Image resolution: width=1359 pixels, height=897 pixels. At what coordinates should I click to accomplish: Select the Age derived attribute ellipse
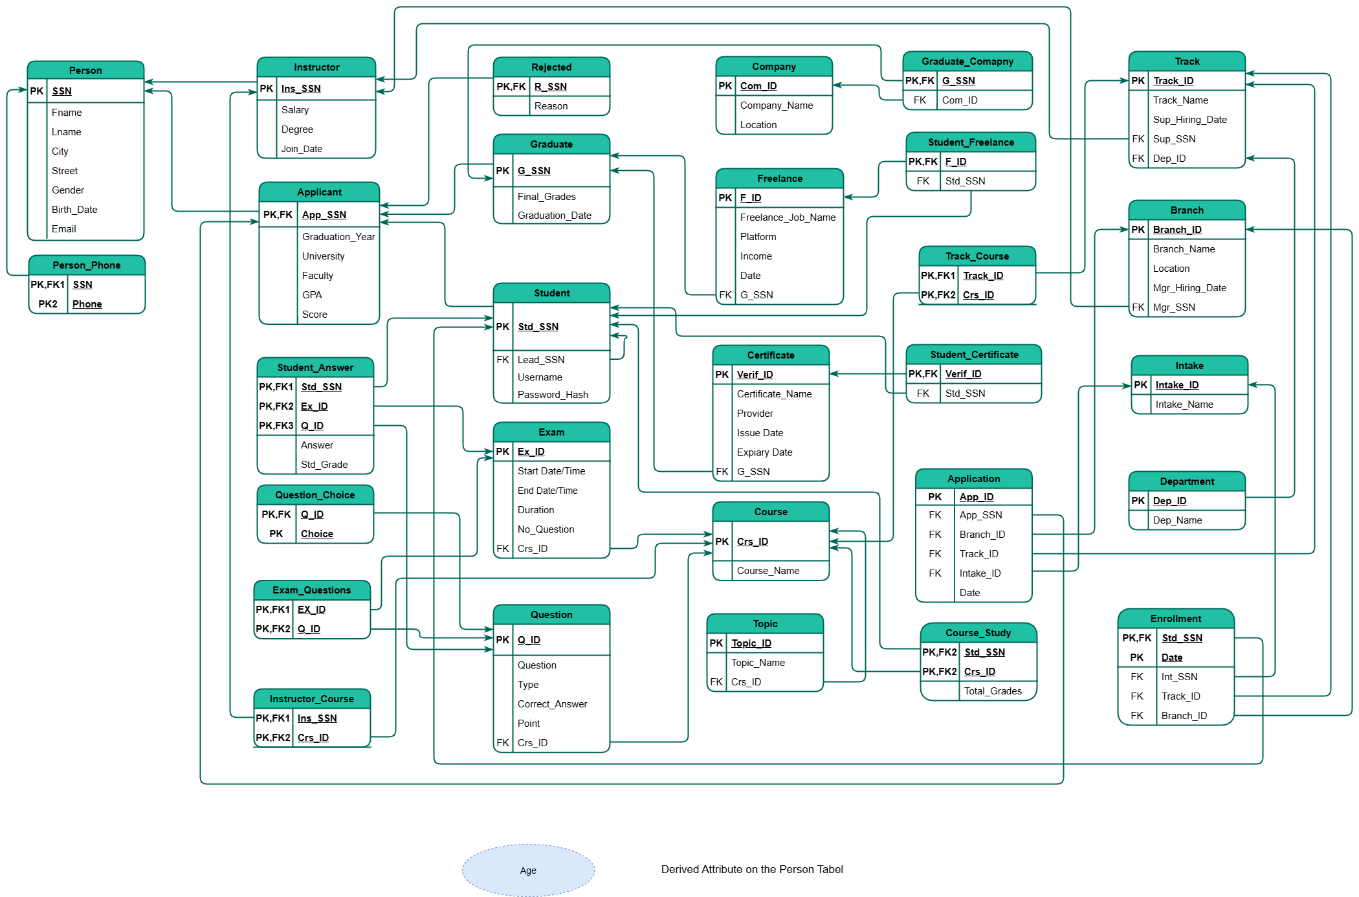pyautogui.click(x=527, y=870)
